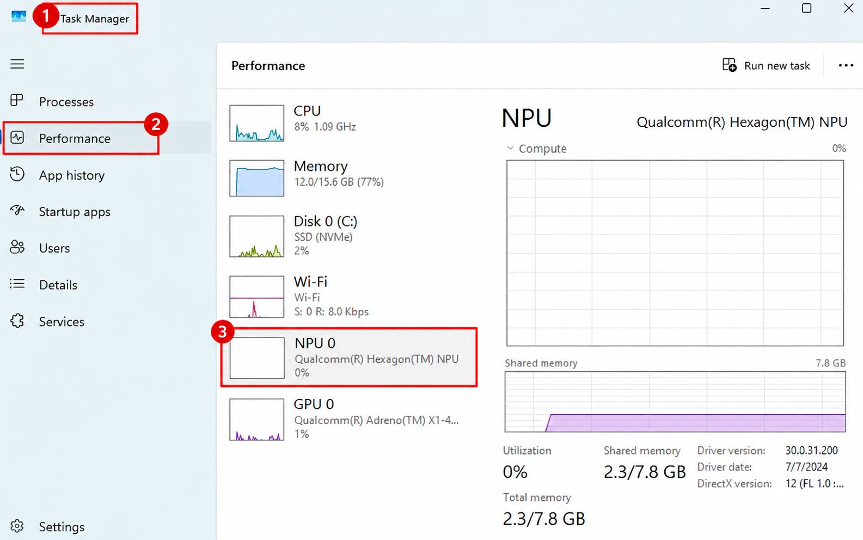Select the Disk 0 (C:) graph thumbnail
863x540 pixels.
point(257,236)
